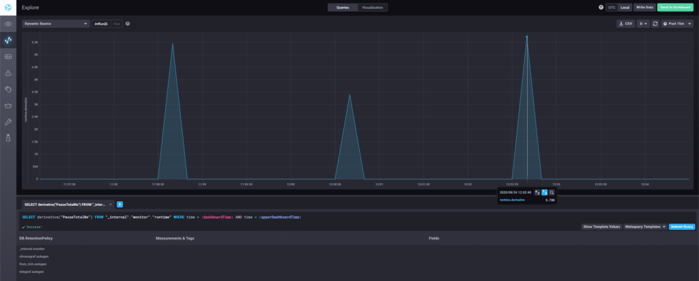Add a new query with plus button

coord(119,204)
